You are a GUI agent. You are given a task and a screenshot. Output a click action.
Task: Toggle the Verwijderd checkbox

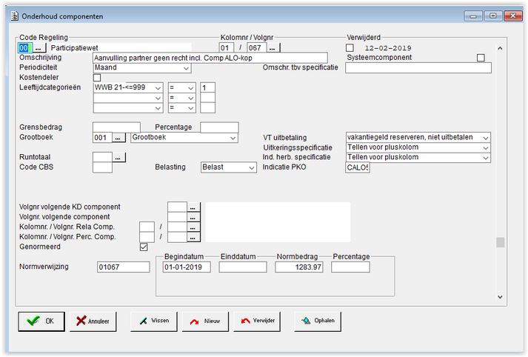(x=350, y=48)
